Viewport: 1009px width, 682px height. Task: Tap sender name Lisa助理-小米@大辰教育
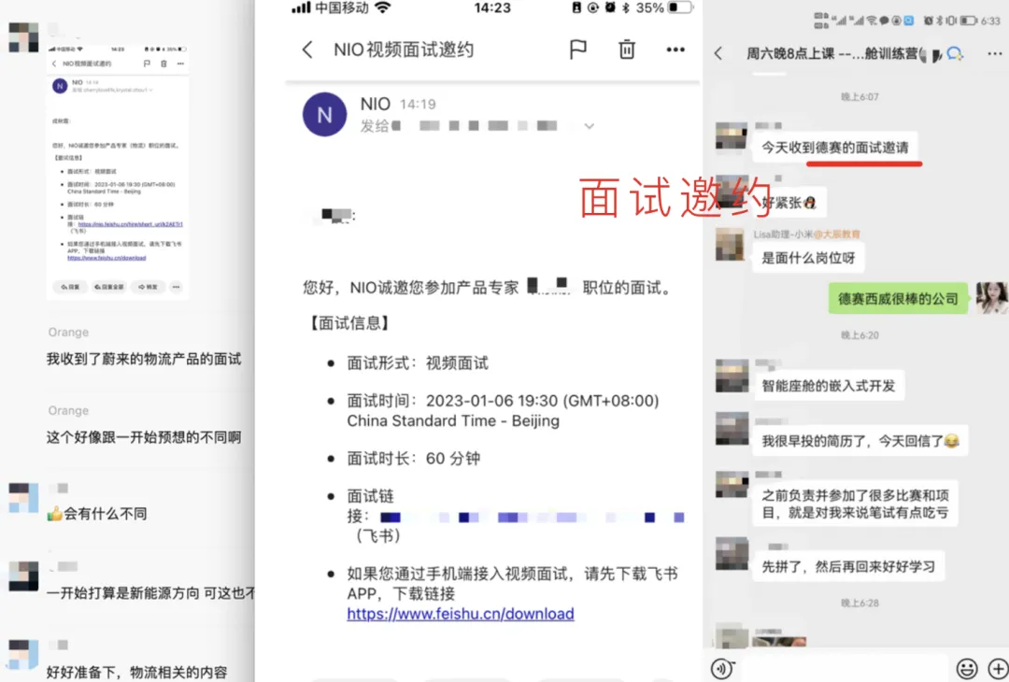click(x=807, y=234)
